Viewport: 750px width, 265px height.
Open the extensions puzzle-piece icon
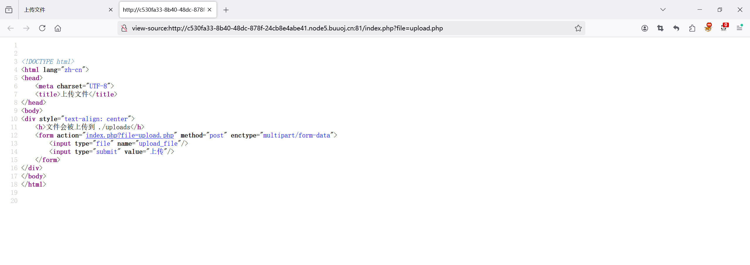tap(692, 28)
